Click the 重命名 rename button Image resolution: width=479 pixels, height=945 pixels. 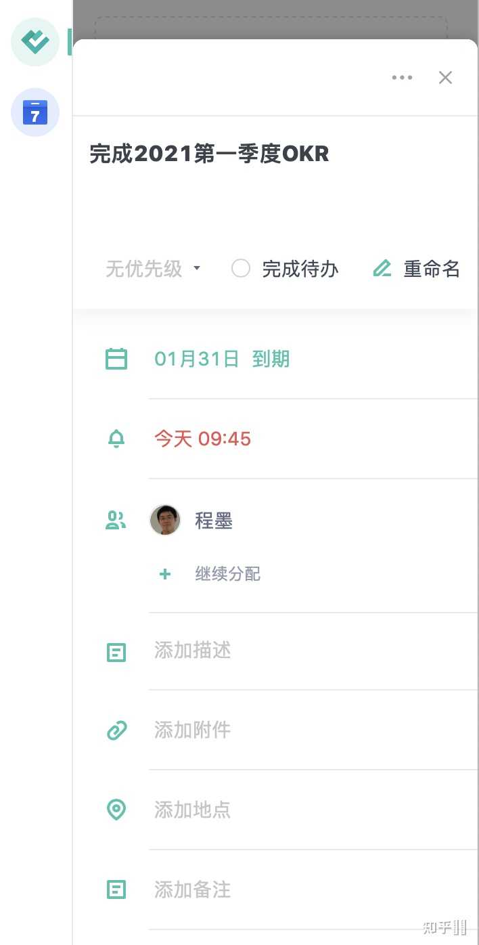(x=417, y=269)
